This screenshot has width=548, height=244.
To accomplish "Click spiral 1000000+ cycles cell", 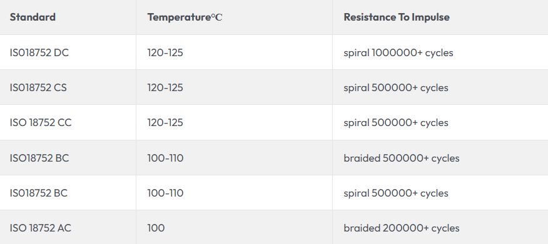I will [398, 52].
